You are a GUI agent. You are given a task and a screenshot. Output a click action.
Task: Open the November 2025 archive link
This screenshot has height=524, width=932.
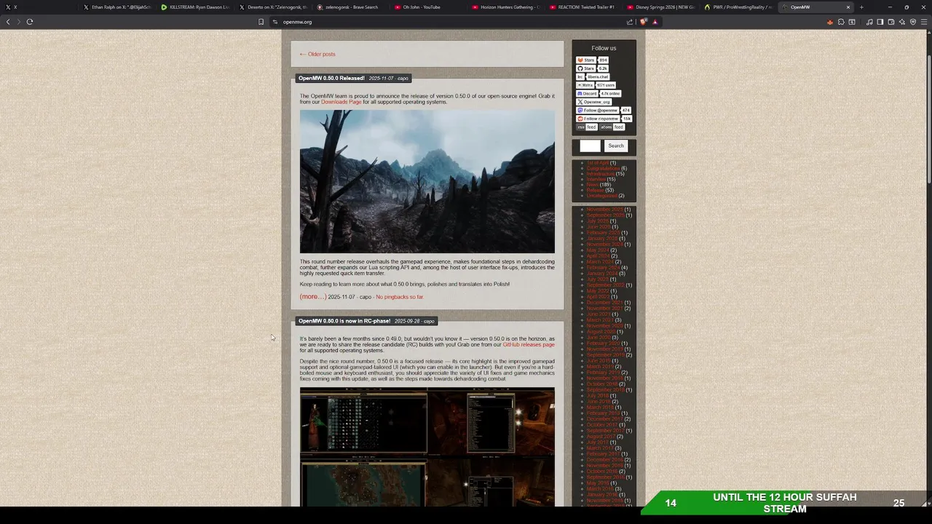(x=604, y=210)
